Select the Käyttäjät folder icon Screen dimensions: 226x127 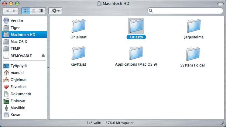[x=79, y=53]
